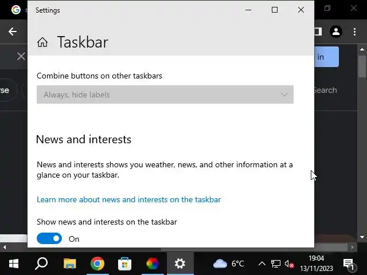Open Learn more about news and interests link
Screen dimensions: 367x275
pyautogui.click(x=128, y=199)
